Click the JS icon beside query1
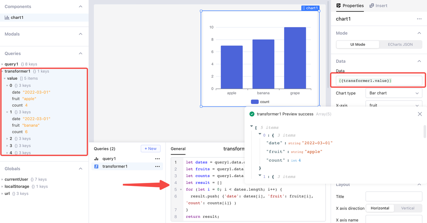The image size is (427, 223). pos(96,159)
